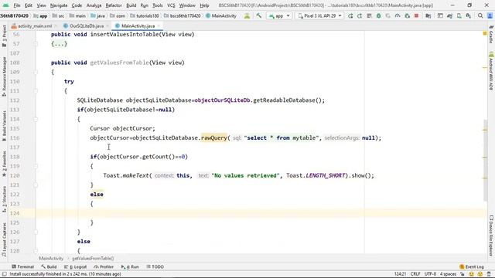Collapse the try block fold at line 111
This screenshot has width=495, height=278.
36,91
